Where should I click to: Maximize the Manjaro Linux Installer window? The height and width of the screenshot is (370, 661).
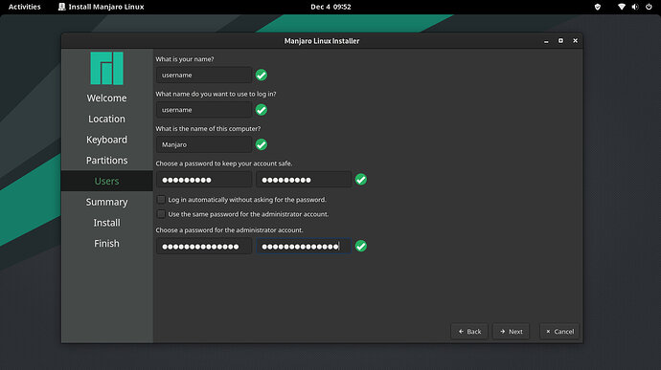point(560,41)
